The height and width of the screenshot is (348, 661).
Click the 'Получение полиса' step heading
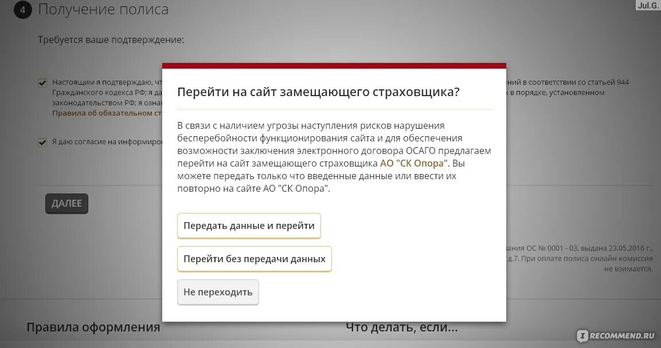pos(103,9)
